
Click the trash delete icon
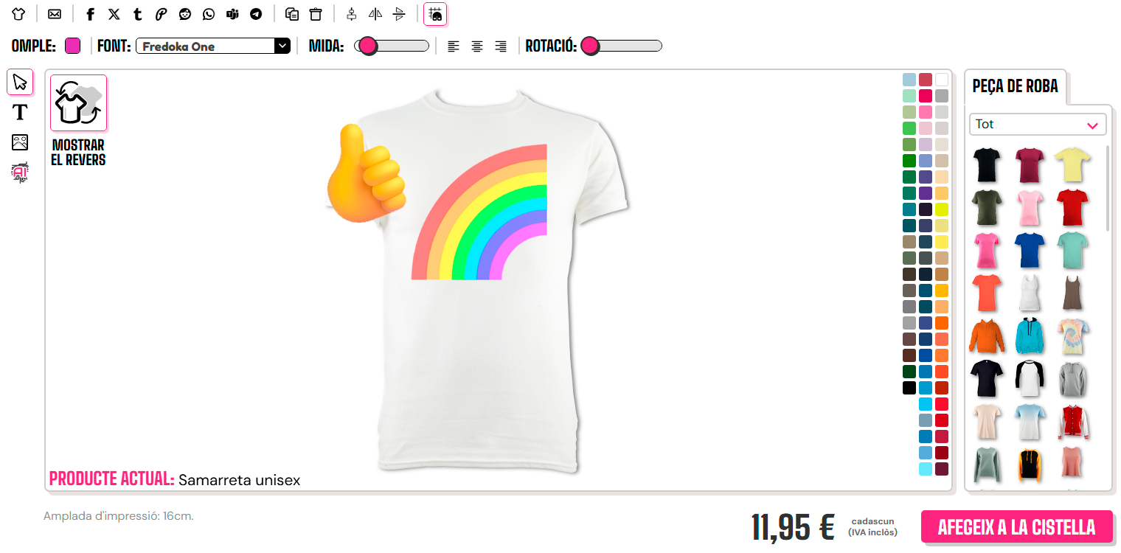click(x=316, y=14)
